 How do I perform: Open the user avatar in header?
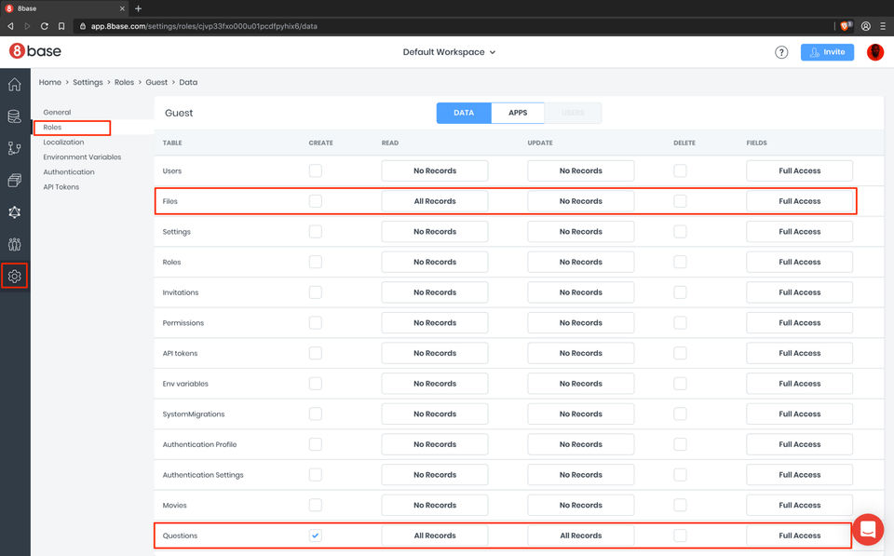(875, 52)
